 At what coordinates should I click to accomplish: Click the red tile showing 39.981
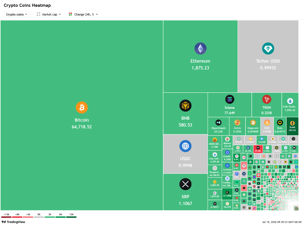(258, 149)
